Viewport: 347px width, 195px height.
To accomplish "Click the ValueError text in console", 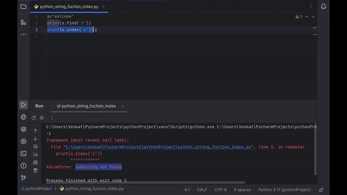I will point(59,167).
